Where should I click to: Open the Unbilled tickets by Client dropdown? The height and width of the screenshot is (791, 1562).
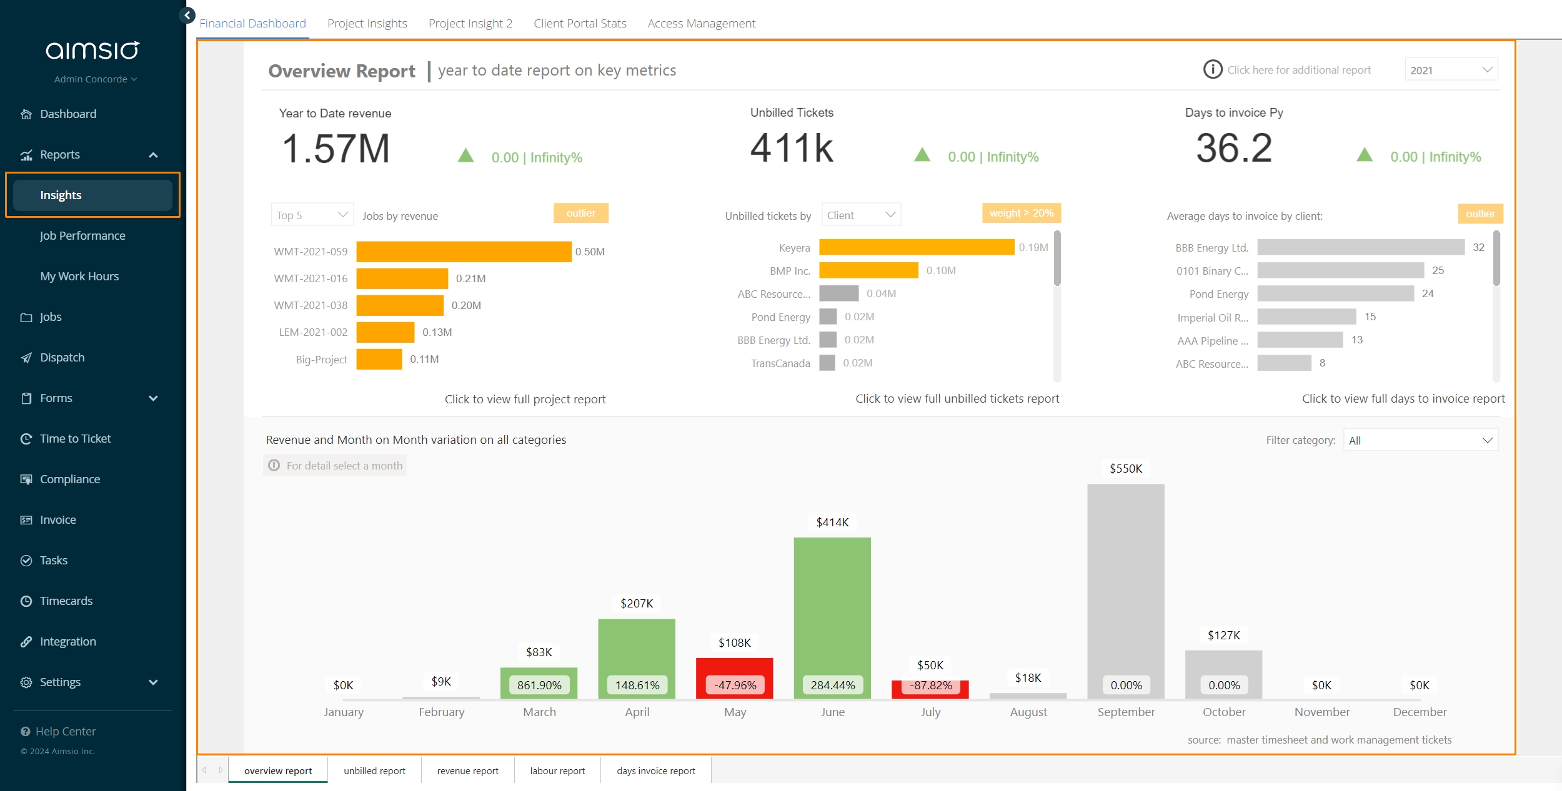[861, 215]
